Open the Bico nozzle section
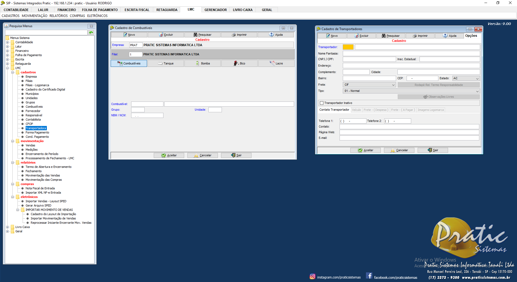Viewport: 517px width, 282px height. point(239,63)
